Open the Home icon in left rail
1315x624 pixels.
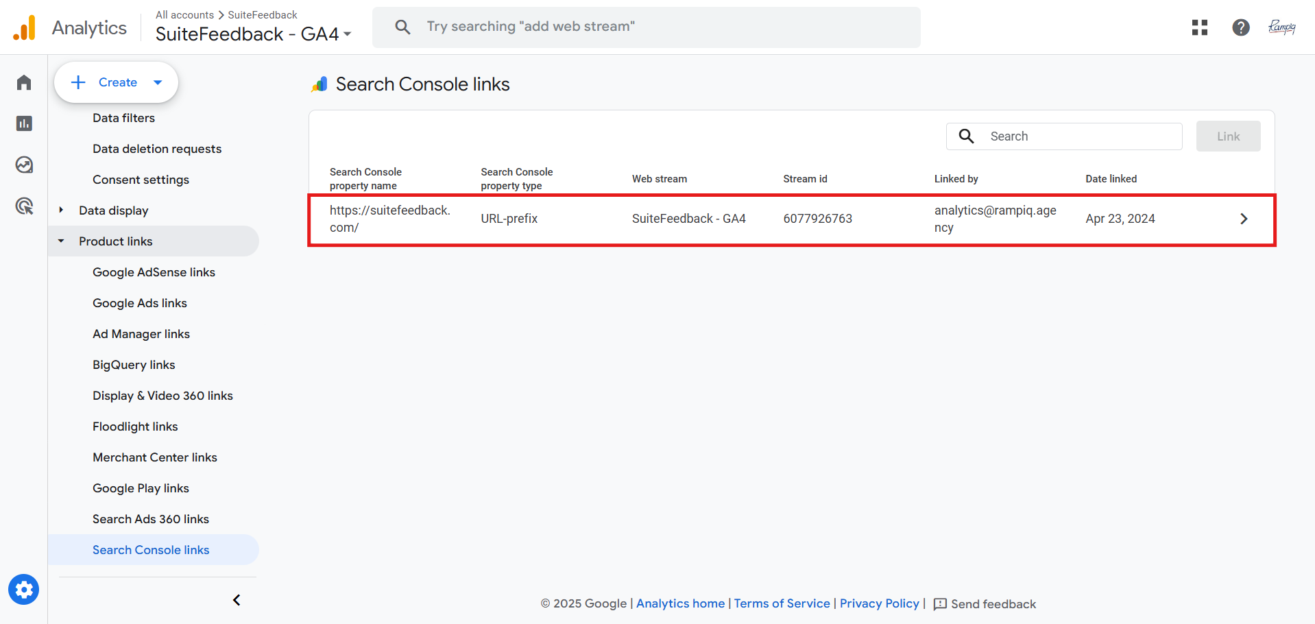pyautogui.click(x=24, y=83)
